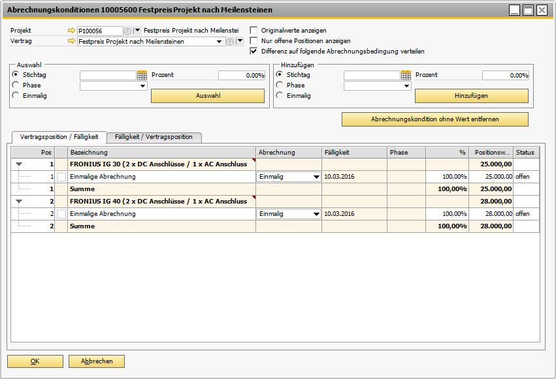The width and height of the screenshot is (556, 379).
Task: Open the calendar picker in Auswahl section
Action: (142, 75)
